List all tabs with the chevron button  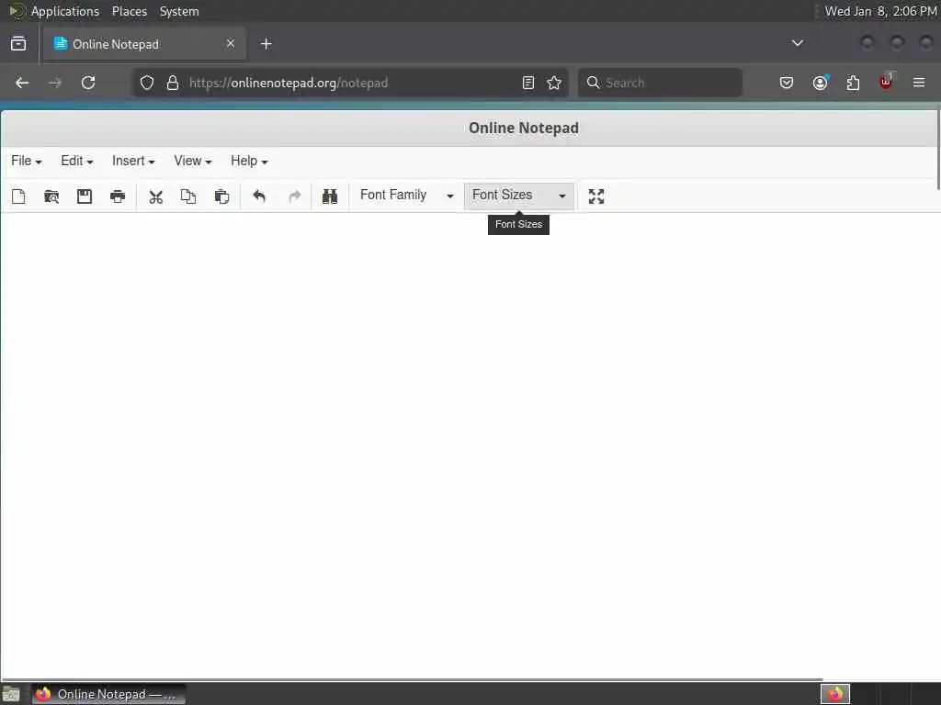tap(797, 43)
